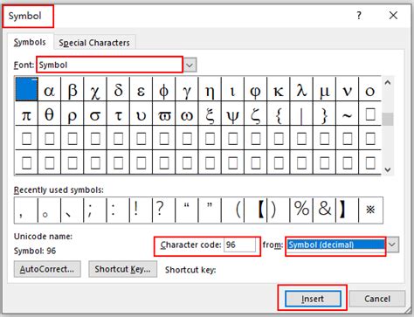
Task: Switch to the Symbols tab
Action: click(x=30, y=42)
